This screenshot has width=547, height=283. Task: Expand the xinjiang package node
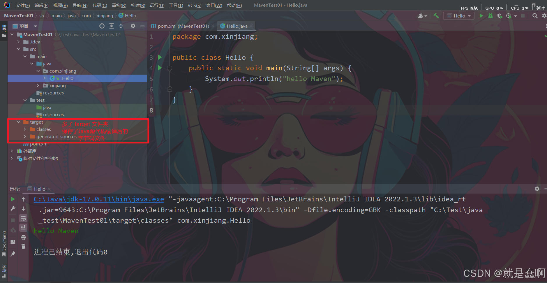(x=38, y=85)
